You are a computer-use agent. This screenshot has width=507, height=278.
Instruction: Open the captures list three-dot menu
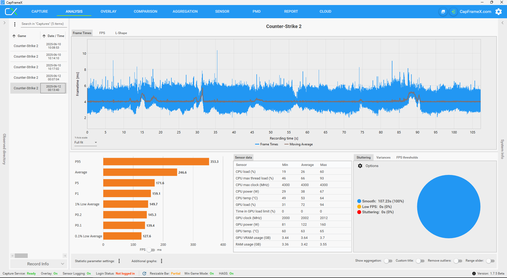pos(15,24)
